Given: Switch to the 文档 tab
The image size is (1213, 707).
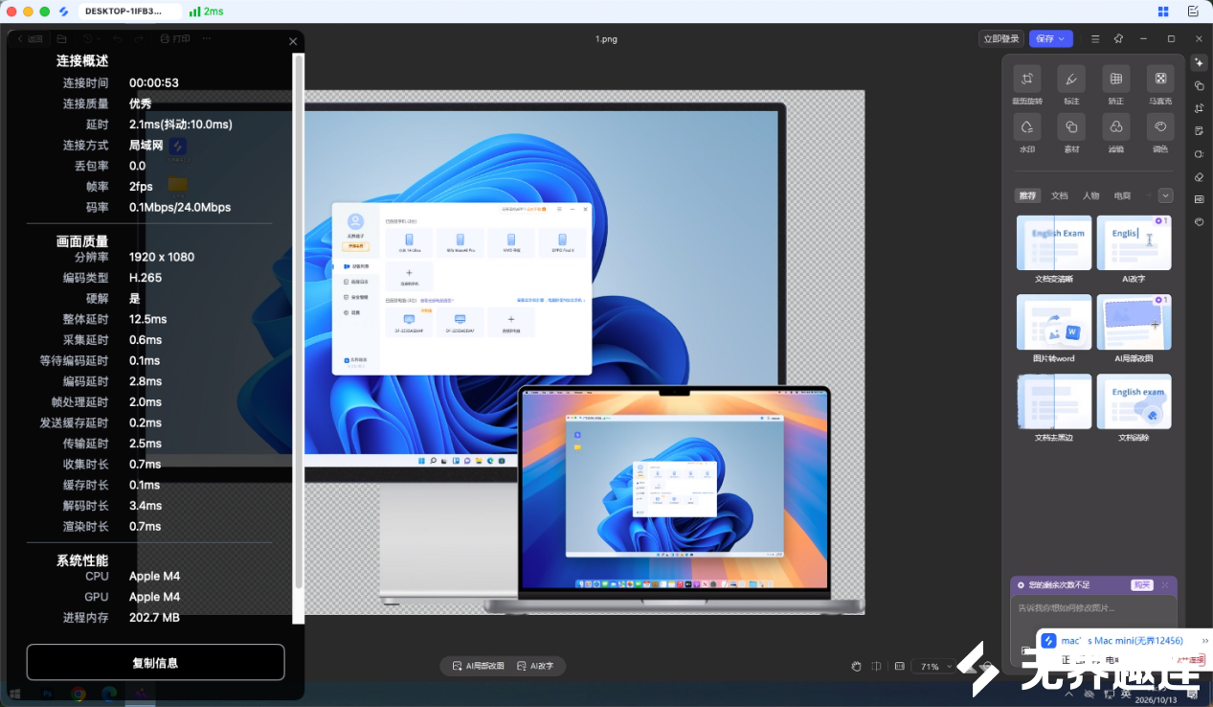Looking at the screenshot, I should coord(1059,195).
